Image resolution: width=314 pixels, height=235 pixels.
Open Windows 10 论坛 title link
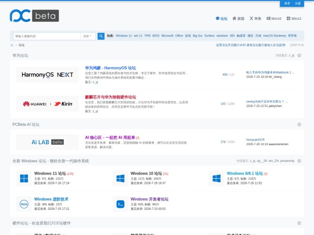(x=147, y=173)
